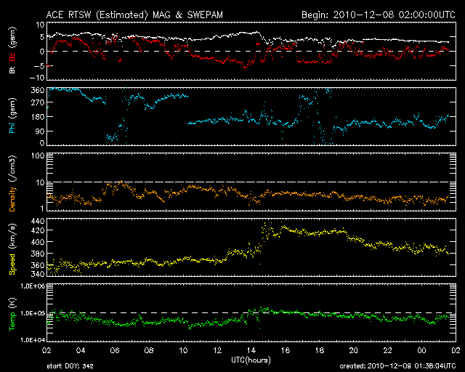Click the '1.0E+04' tick on Temp axis
This screenshot has height=372, width=465.
(x=33, y=340)
